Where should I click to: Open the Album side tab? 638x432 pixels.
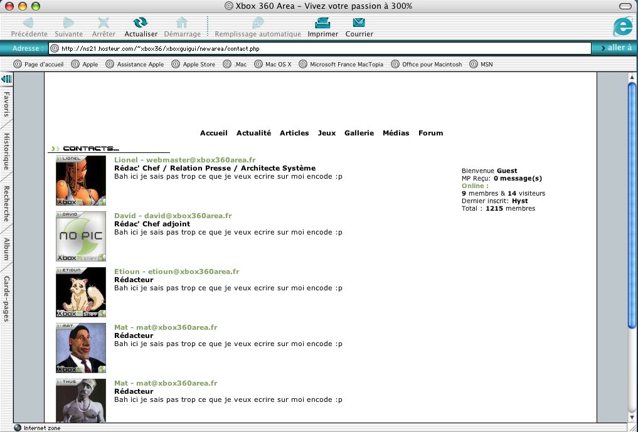click(6, 249)
